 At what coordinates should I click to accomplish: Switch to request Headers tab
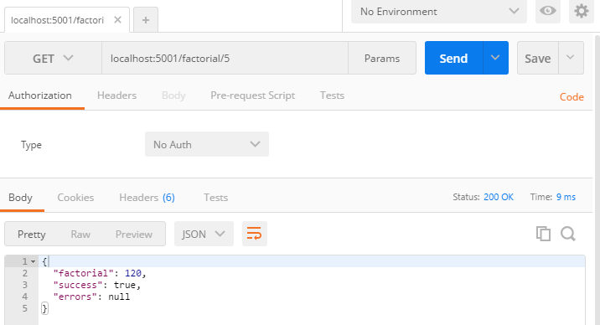(116, 95)
